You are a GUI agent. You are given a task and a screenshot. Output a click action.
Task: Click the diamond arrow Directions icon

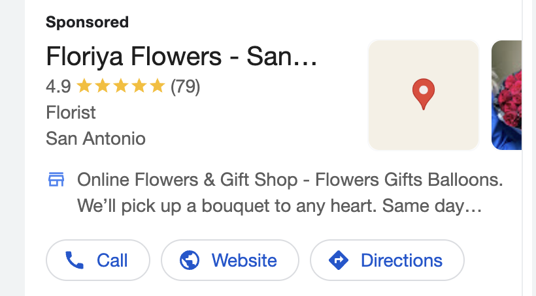pyautogui.click(x=339, y=261)
